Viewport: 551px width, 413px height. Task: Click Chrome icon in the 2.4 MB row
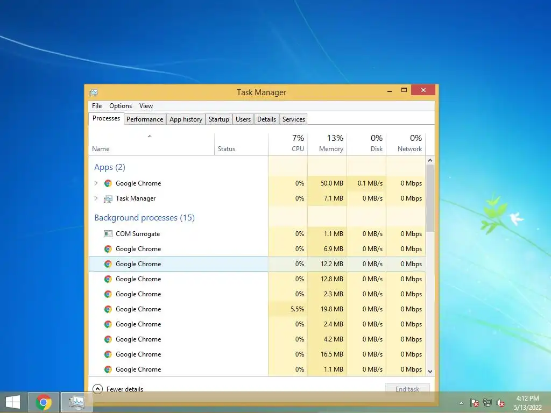pyautogui.click(x=108, y=324)
